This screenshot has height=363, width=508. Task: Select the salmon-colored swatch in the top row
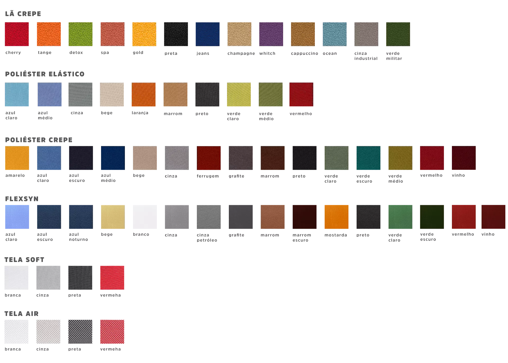pyautogui.click(x=112, y=34)
